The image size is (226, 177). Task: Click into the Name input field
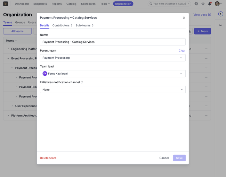coord(113,42)
